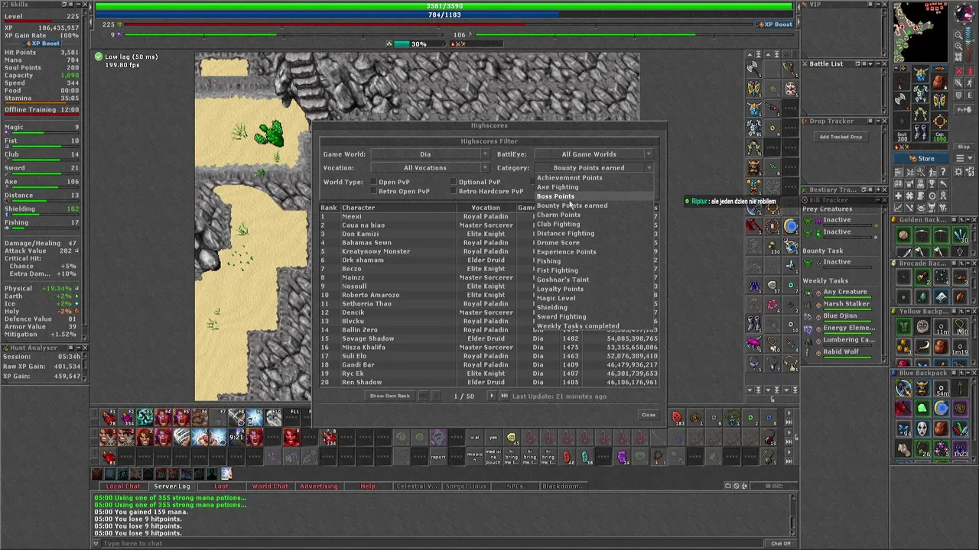This screenshot has height=550, width=979.
Task: Open the Game World dropdown showing Dia
Action: [430, 154]
